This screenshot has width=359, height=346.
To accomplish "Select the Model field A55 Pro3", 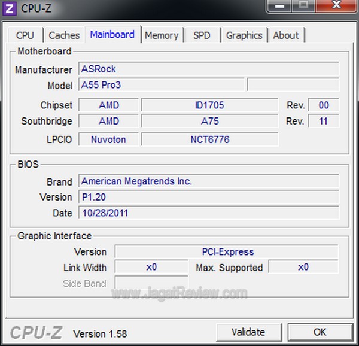I will tap(162, 85).
